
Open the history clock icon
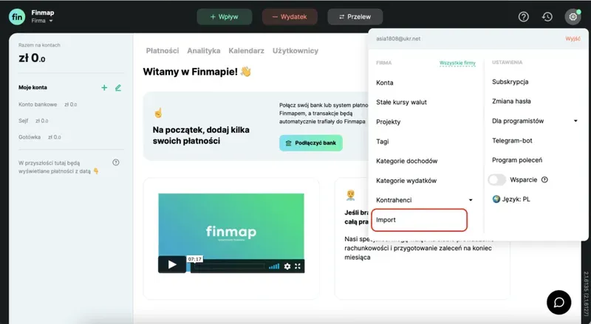[x=547, y=16]
